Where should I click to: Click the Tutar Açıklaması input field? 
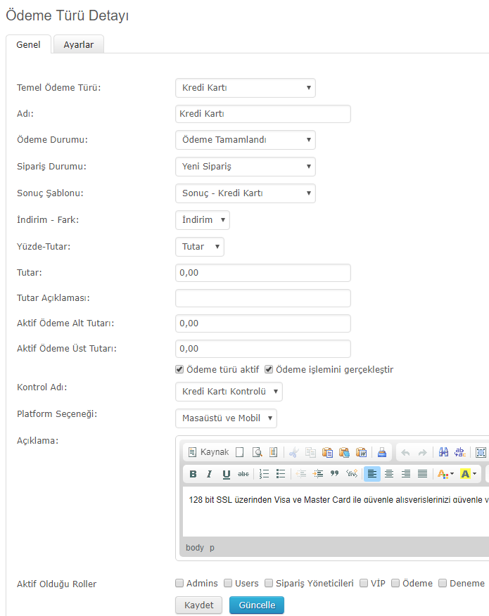[x=263, y=298]
